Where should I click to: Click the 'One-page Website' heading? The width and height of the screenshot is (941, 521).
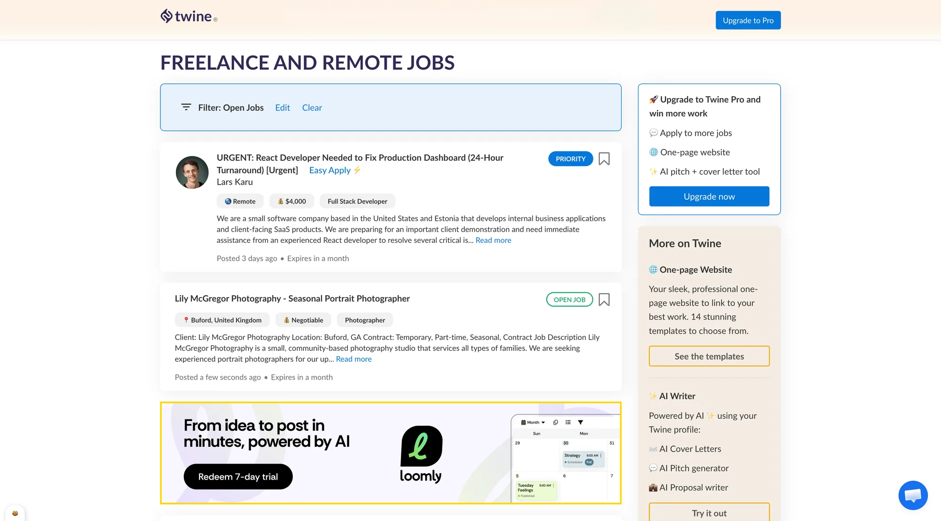(695, 270)
